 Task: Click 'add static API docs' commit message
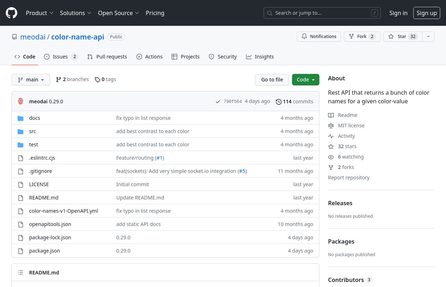[138, 224]
